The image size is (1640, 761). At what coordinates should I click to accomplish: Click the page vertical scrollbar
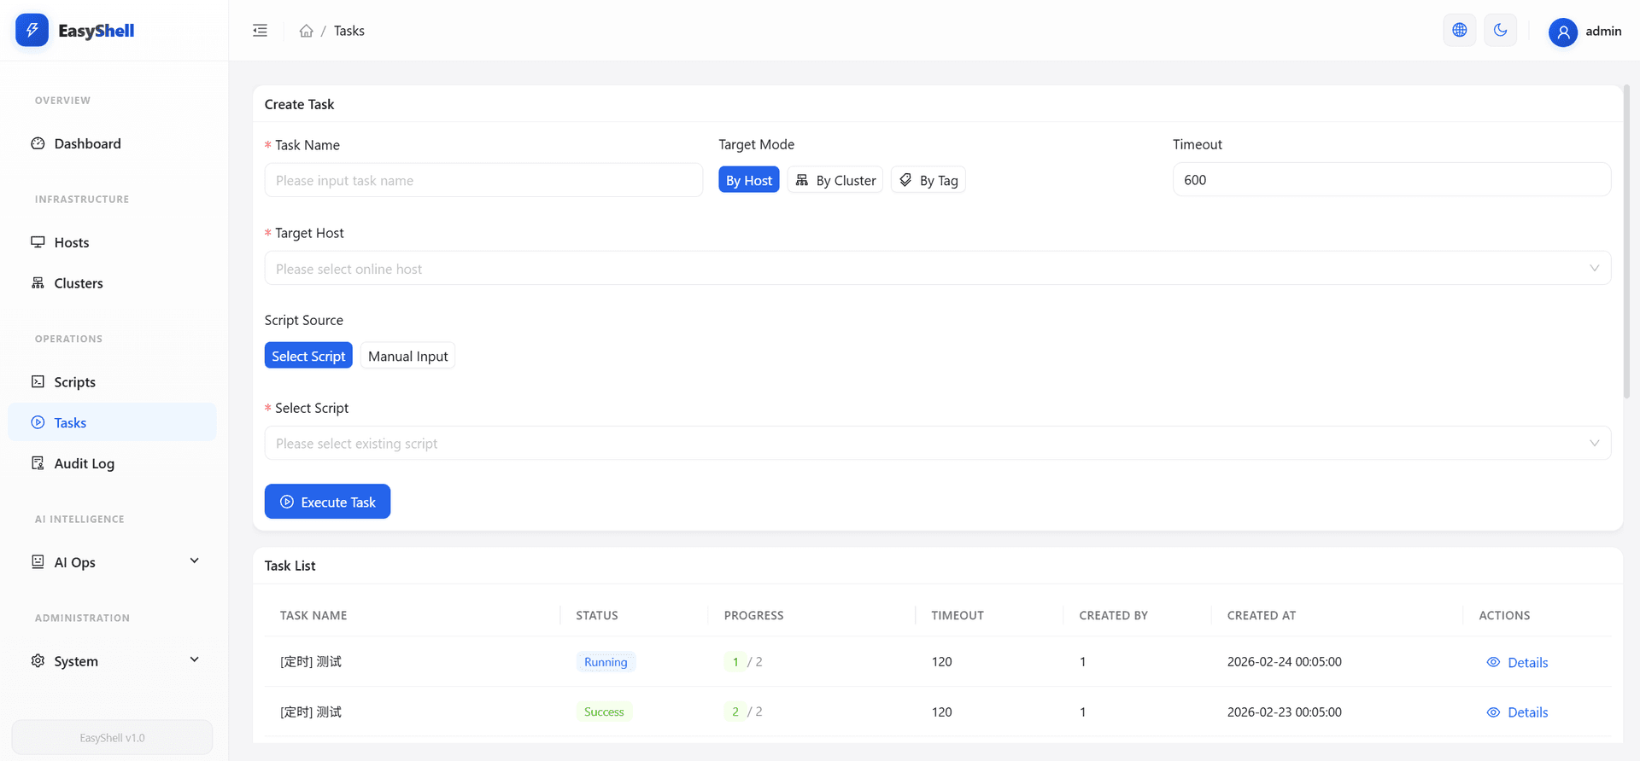(x=1626, y=241)
